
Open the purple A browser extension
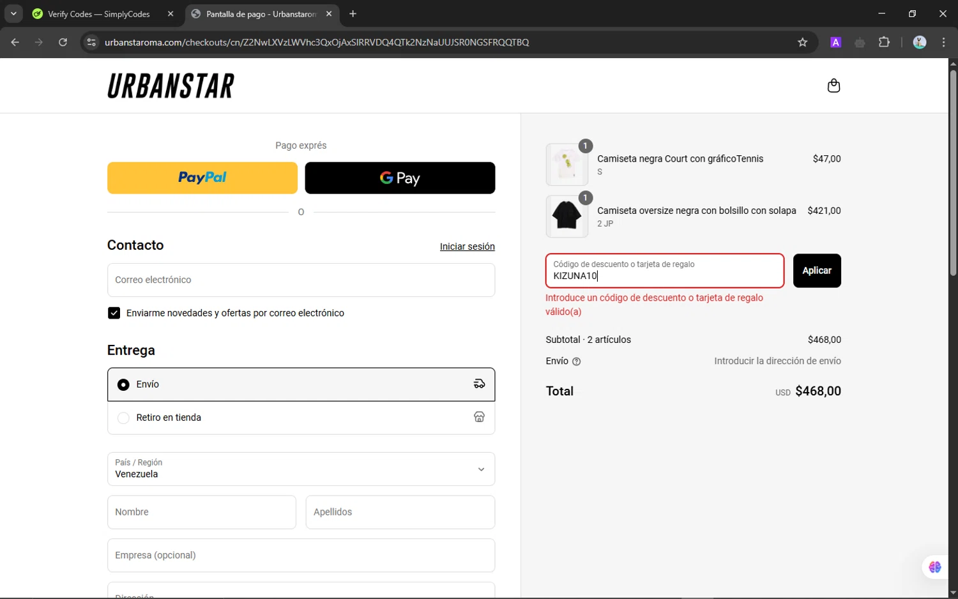click(x=835, y=42)
